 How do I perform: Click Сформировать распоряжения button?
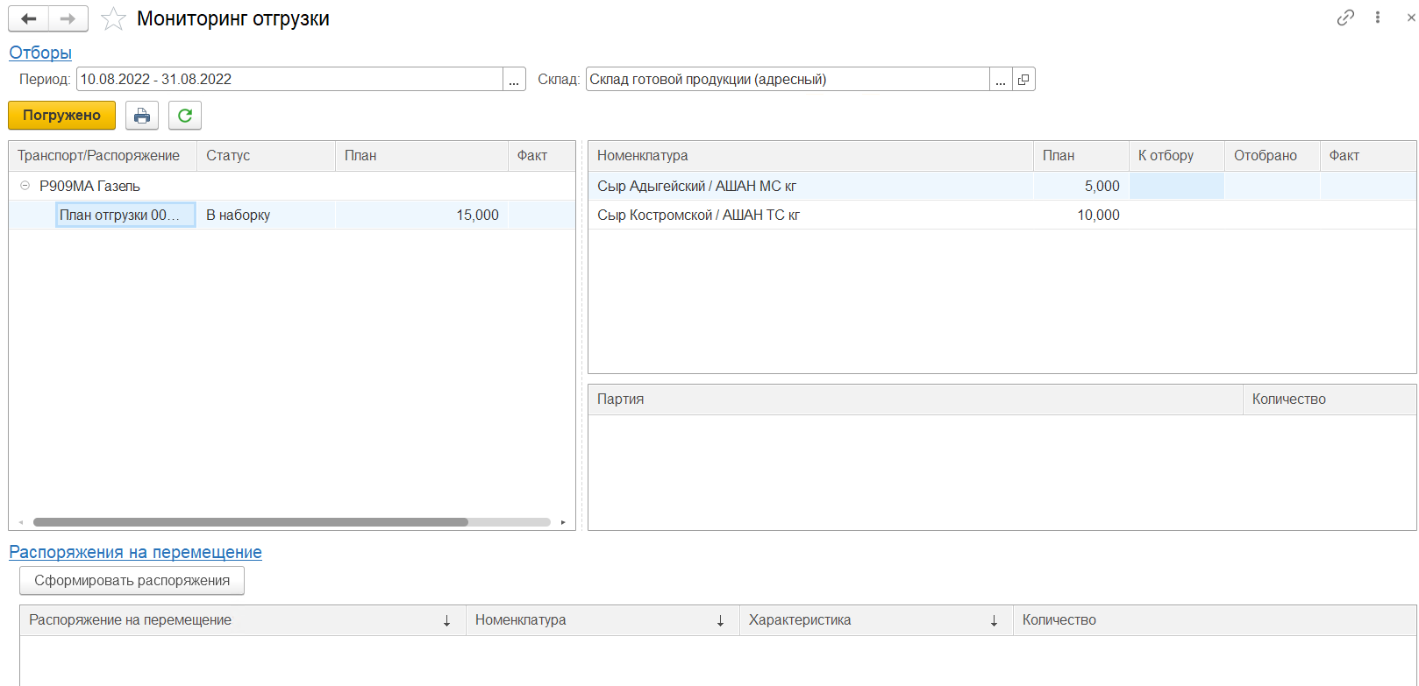pyautogui.click(x=132, y=581)
